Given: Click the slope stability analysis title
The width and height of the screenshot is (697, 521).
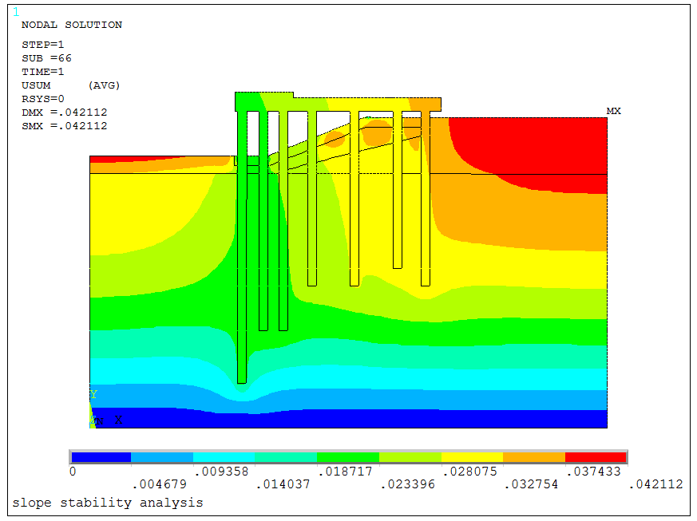Looking at the screenshot, I should pyautogui.click(x=107, y=503).
